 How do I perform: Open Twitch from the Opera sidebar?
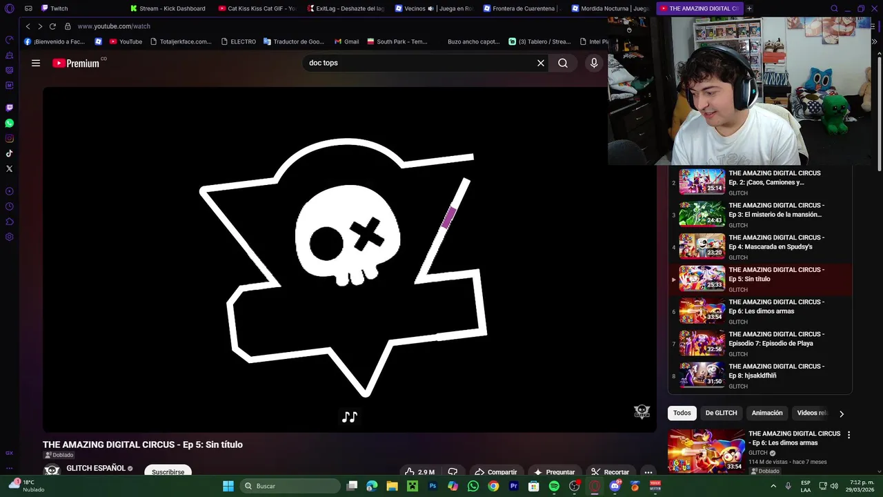tap(9, 108)
